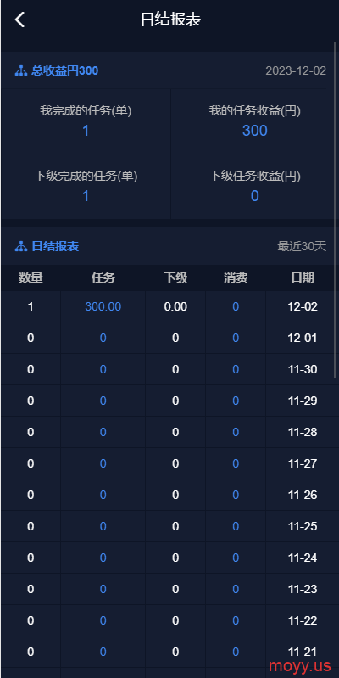
Task: Click the 任务 column header
Action: click(x=103, y=277)
